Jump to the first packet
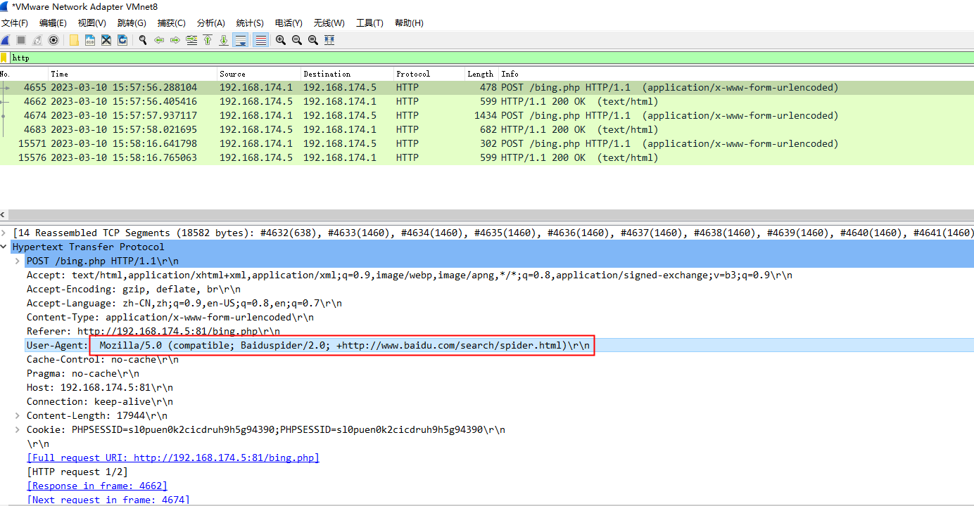974x506 pixels. pos(208,40)
